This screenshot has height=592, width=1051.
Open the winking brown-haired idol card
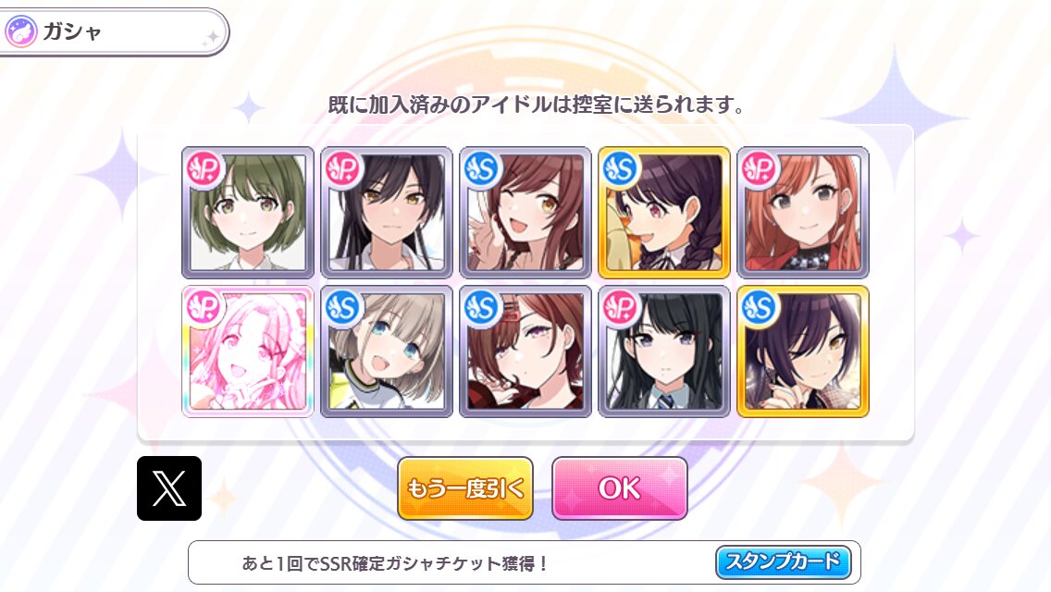pos(525,213)
